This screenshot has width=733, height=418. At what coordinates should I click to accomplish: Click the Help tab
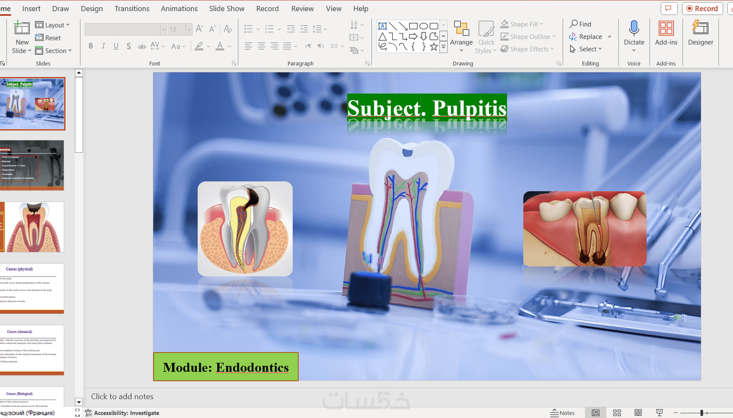(361, 9)
